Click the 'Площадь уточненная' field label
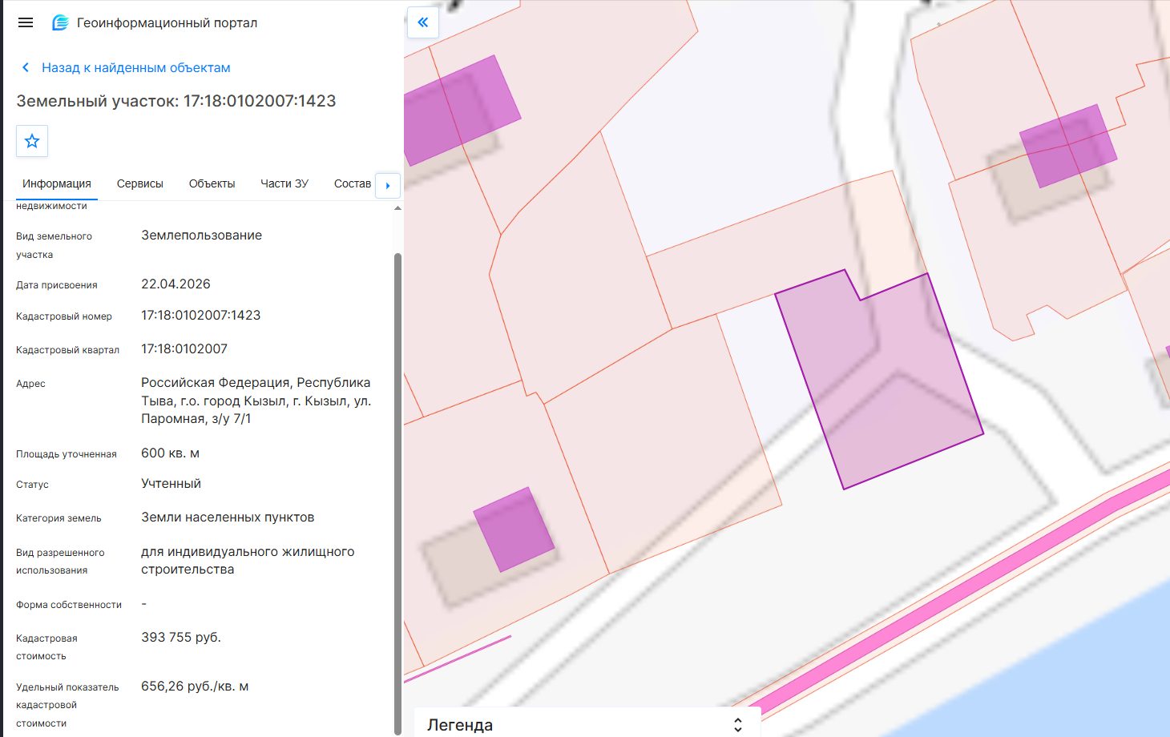This screenshot has width=1170, height=737. (x=67, y=454)
